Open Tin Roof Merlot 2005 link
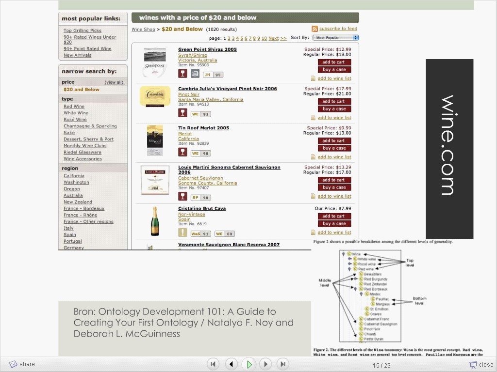The image size is (497, 372). (203, 128)
